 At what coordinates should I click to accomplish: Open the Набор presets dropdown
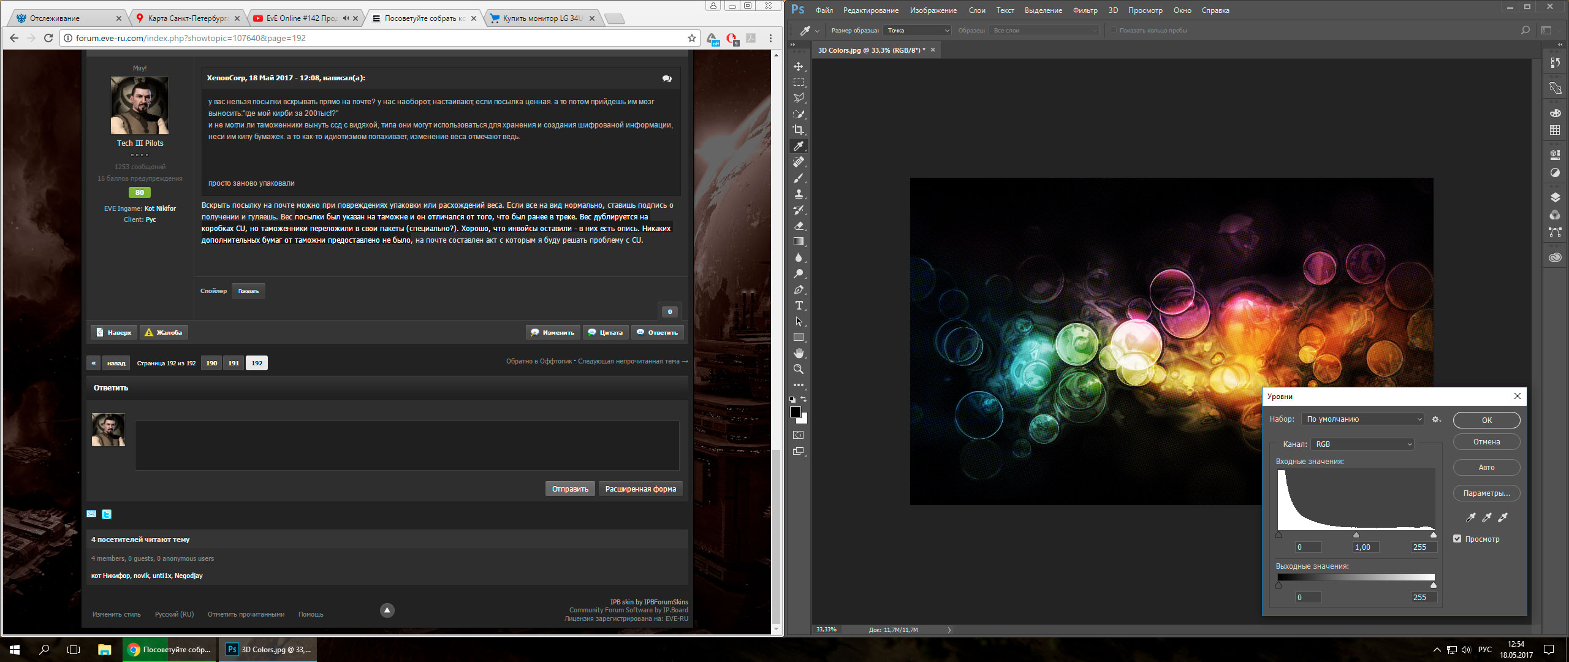click(x=1362, y=419)
